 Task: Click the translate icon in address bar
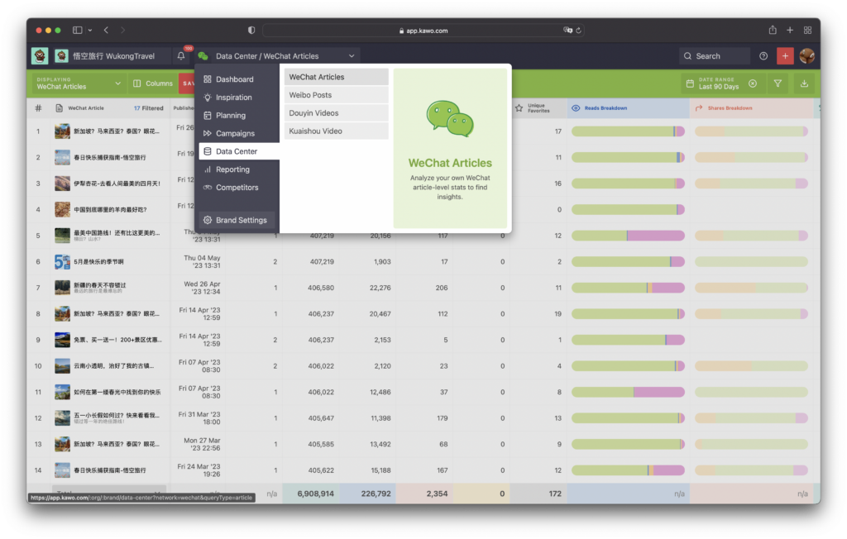(567, 31)
